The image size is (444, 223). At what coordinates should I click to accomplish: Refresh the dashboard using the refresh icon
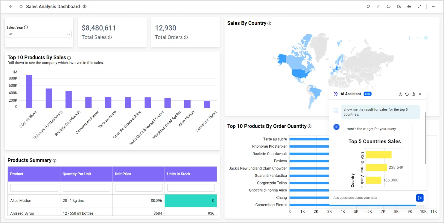(368, 7)
